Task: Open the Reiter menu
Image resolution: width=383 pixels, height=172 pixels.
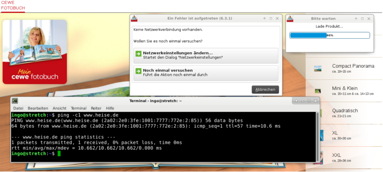Action: coord(96,108)
